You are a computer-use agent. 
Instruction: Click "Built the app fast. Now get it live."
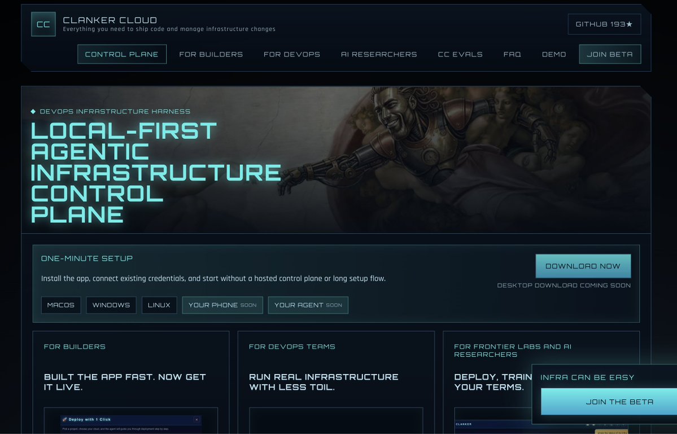click(x=125, y=382)
